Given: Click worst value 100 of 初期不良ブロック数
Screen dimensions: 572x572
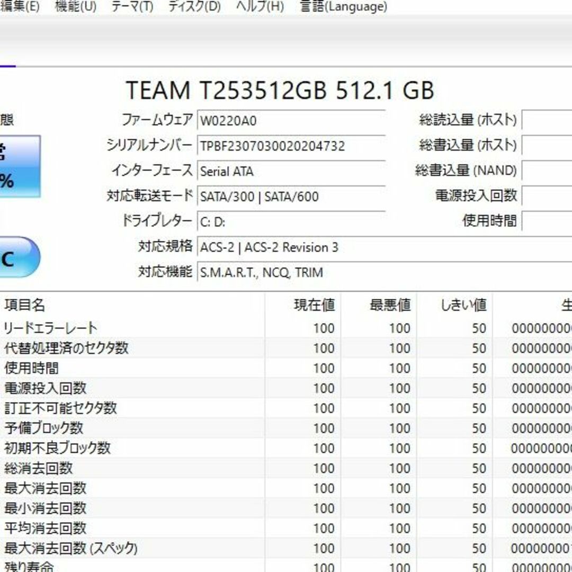Looking at the screenshot, I should coord(400,449).
